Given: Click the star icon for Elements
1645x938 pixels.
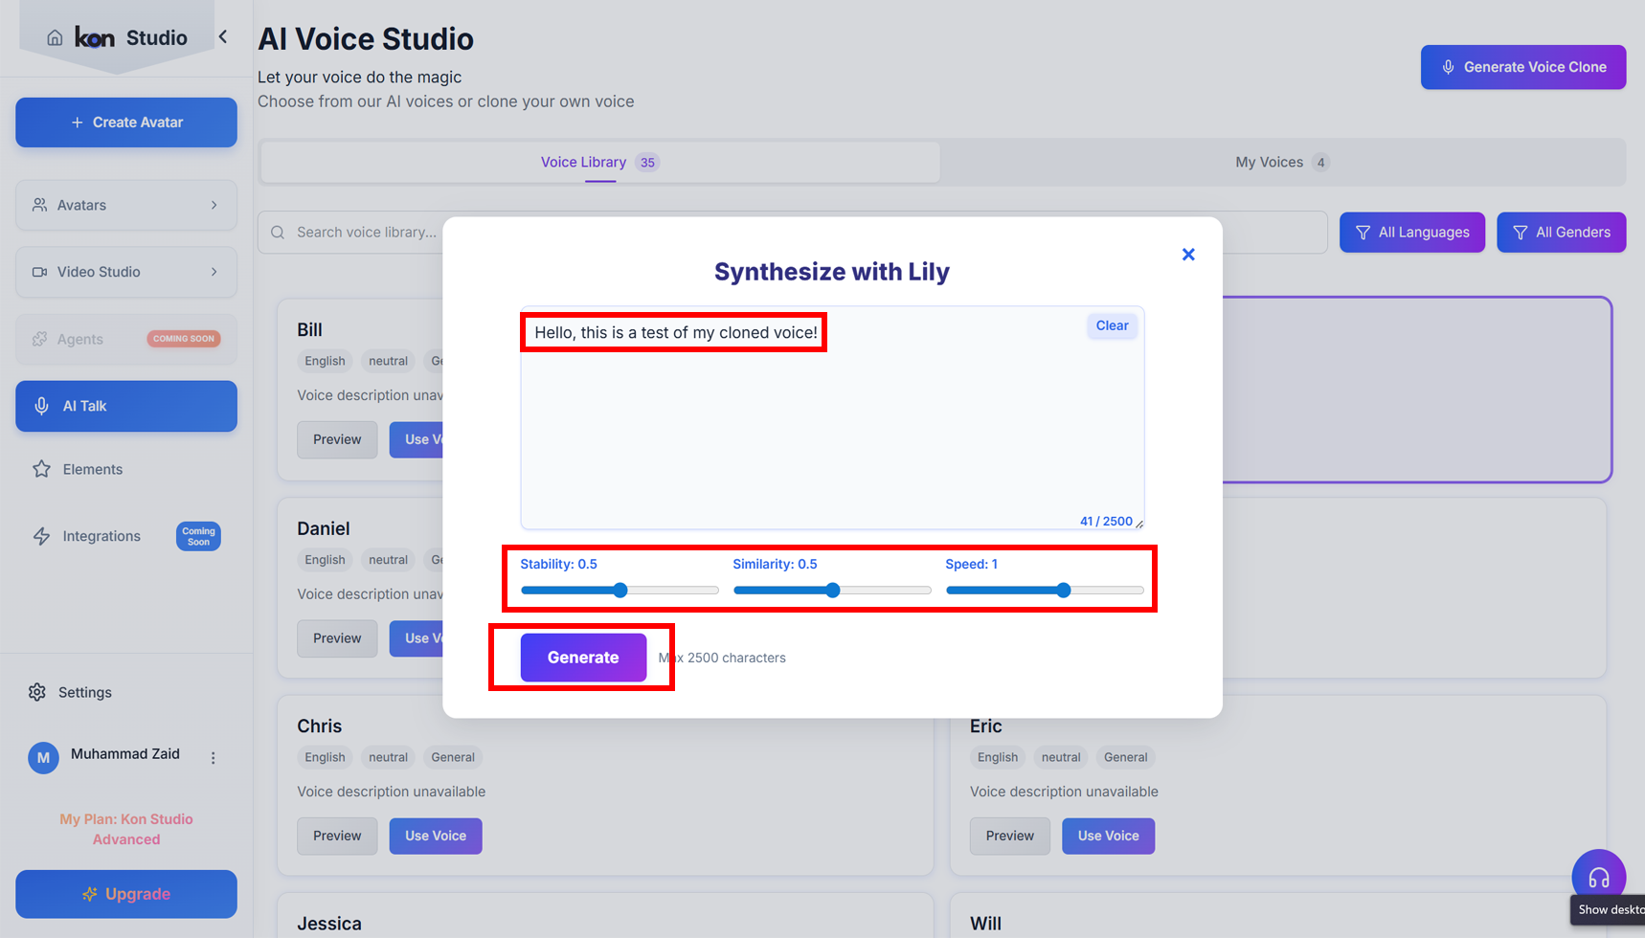Looking at the screenshot, I should (x=41, y=469).
